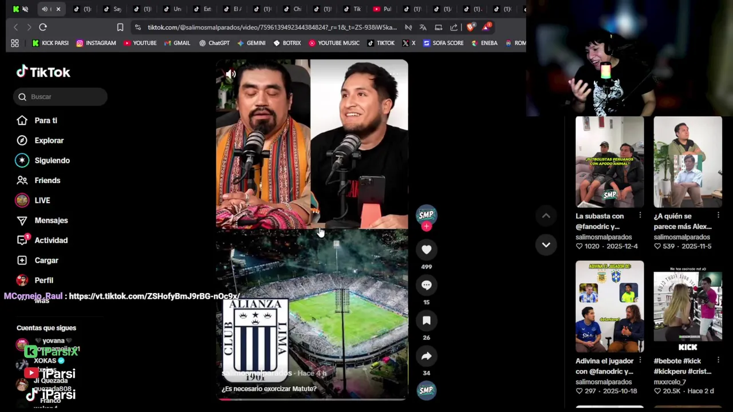The image size is (733, 412).
Task: Open the spinning sound disc SMP icon
Action: coord(426,390)
